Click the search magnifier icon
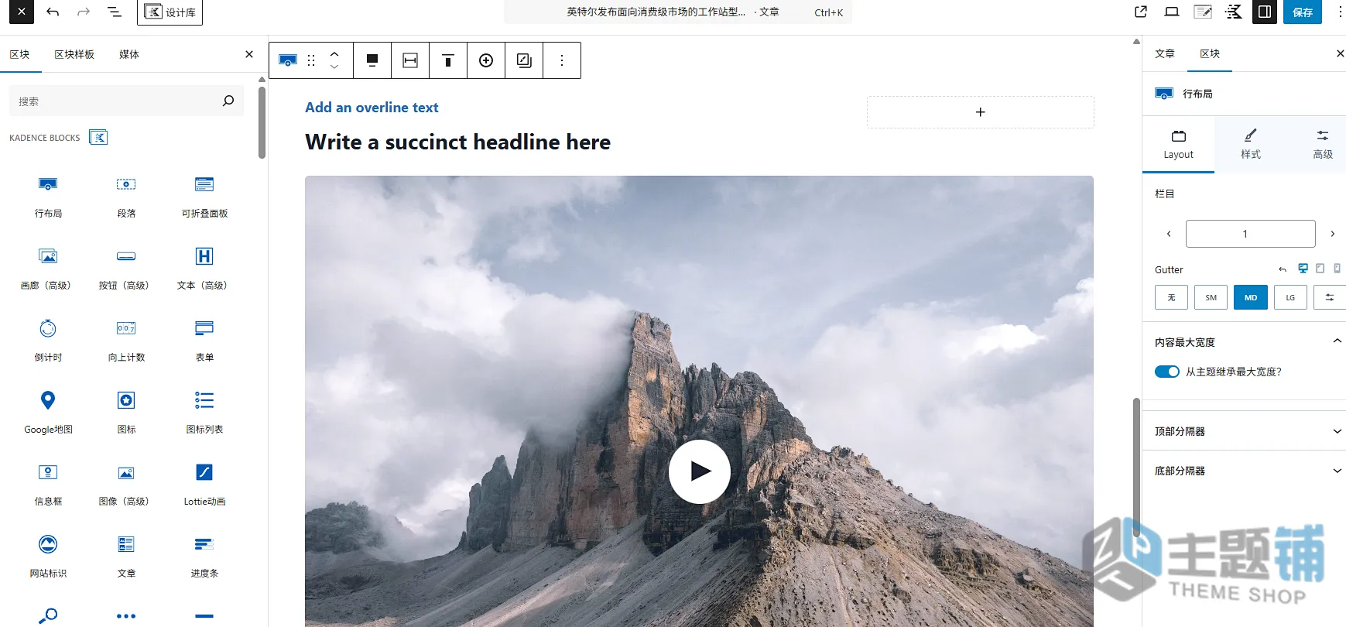Image resolution: width=1346 pixels, height=627 pixels. (x=228, y=101)
